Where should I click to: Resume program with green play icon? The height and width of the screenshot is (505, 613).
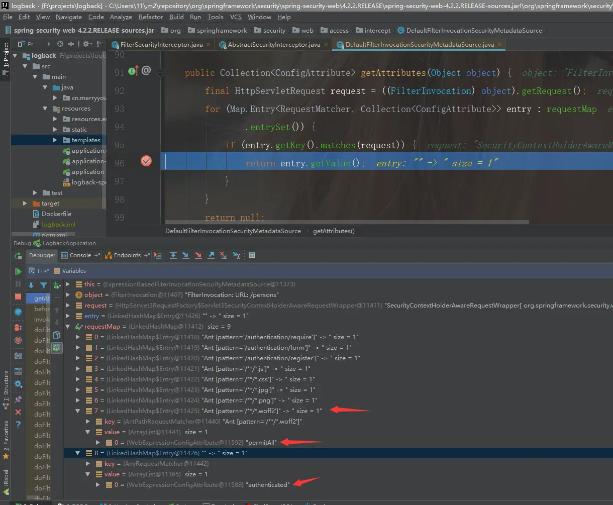click(18, 271)
